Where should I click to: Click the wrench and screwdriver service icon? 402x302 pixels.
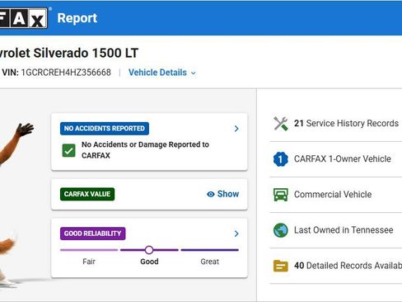[281, 124]
